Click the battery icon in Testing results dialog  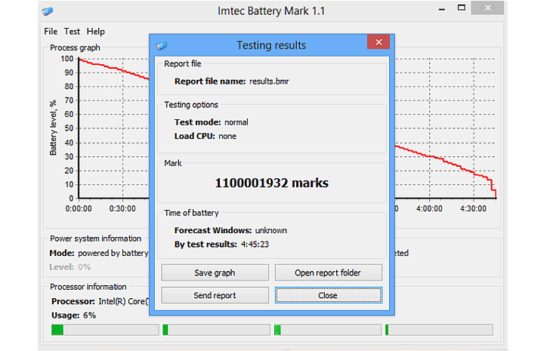162,45
